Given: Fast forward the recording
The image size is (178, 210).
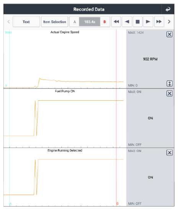Looking at the screenshot, I should click(159, 22).
